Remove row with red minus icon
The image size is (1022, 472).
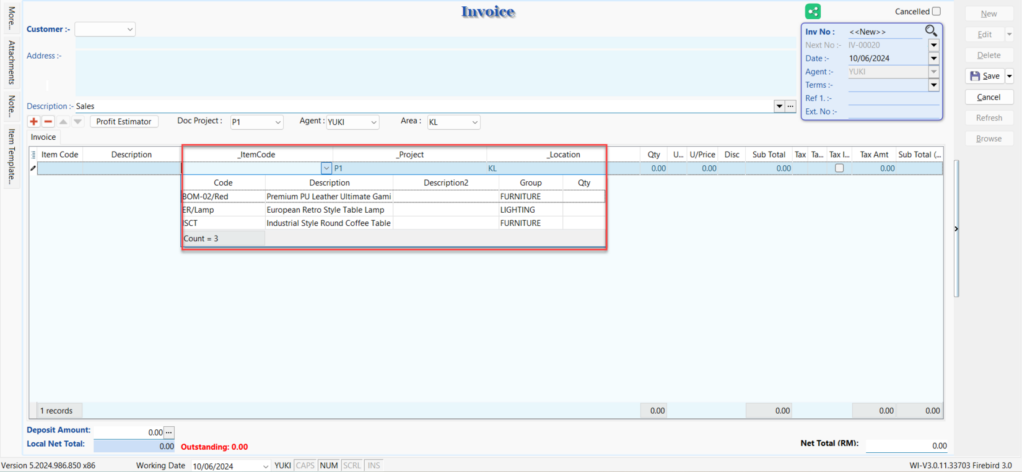[48, 122]
